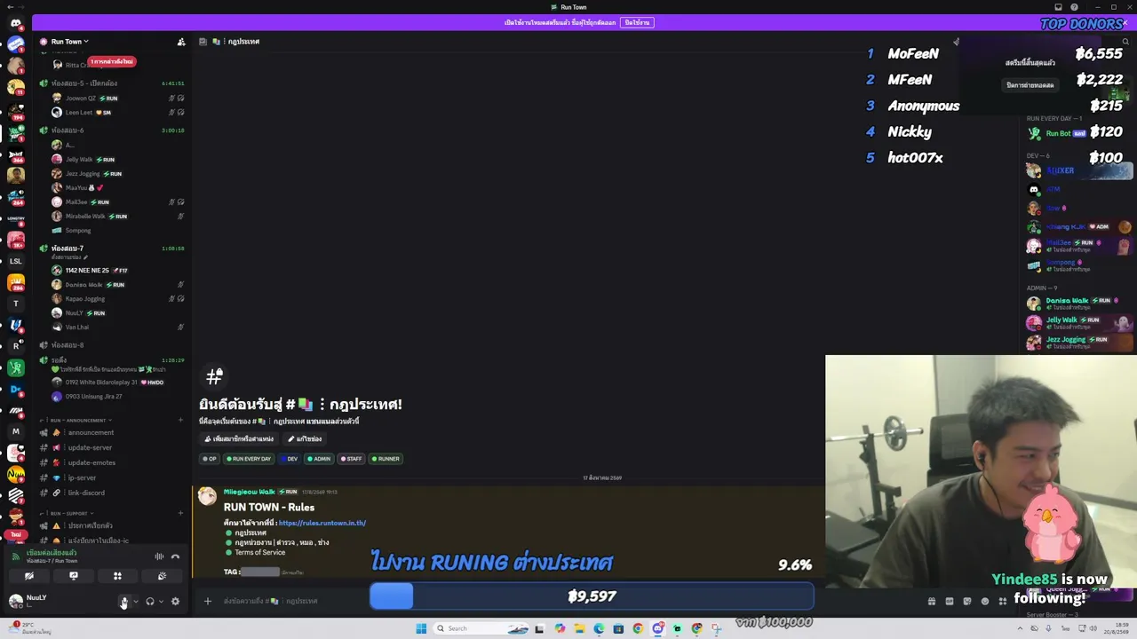Image resolution: width=1137 pixels, height=639 pixels.
Task: Open the announcement channel
Action: 112,432
